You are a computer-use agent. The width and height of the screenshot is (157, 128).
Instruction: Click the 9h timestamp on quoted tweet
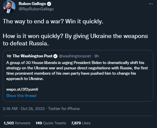pos(96,56)
